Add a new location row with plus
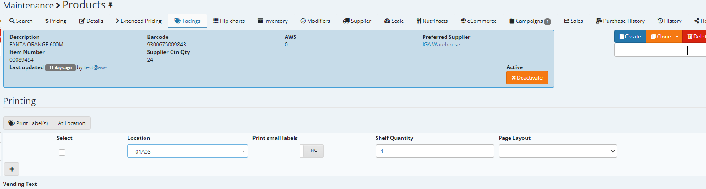 coord(12,169)
